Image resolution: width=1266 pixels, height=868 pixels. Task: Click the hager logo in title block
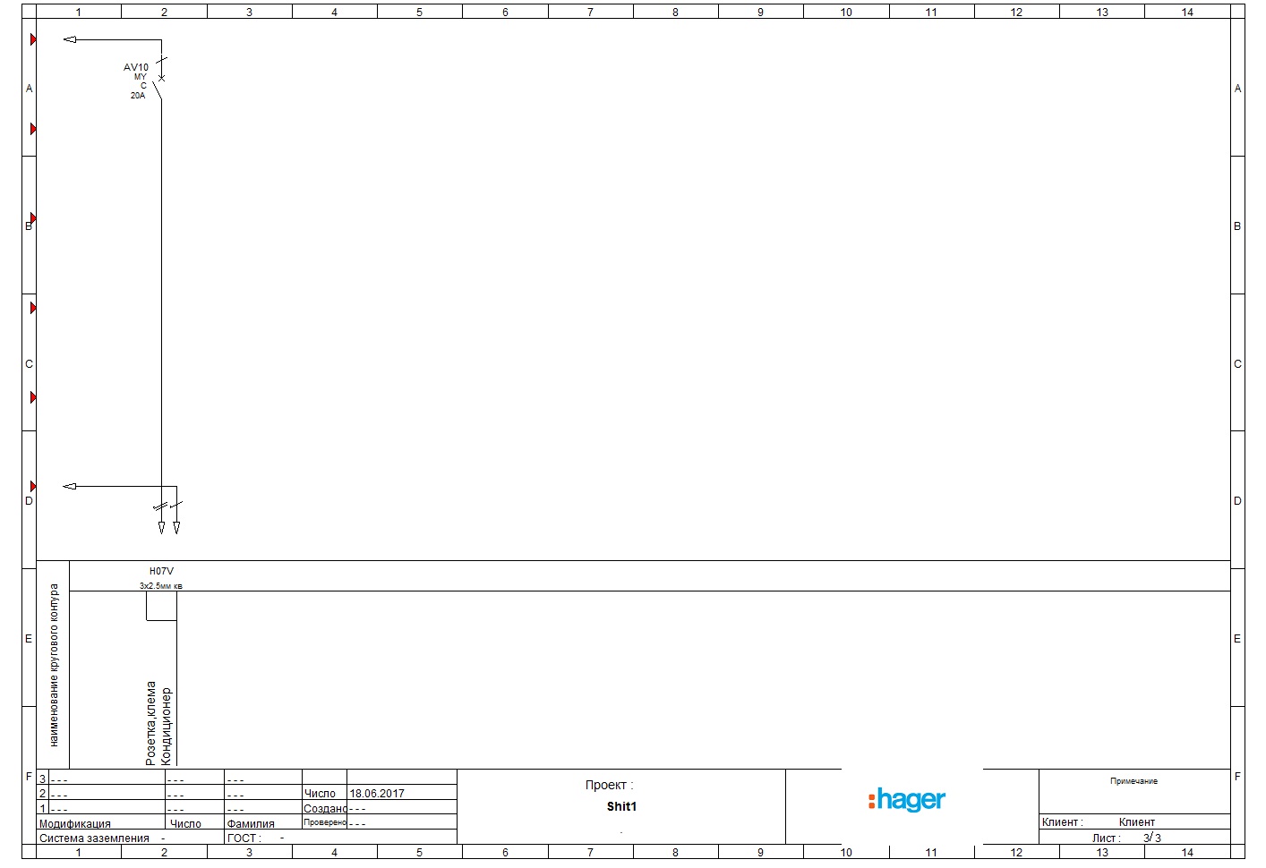point(906,799)
